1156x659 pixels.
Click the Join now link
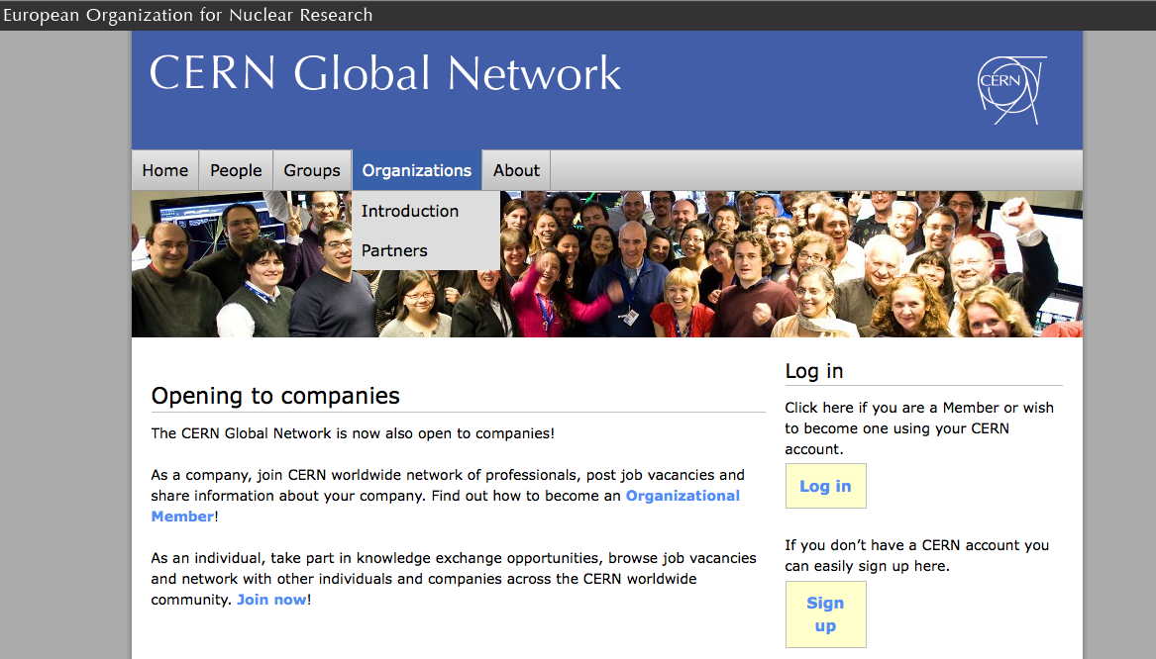(270, 599)
